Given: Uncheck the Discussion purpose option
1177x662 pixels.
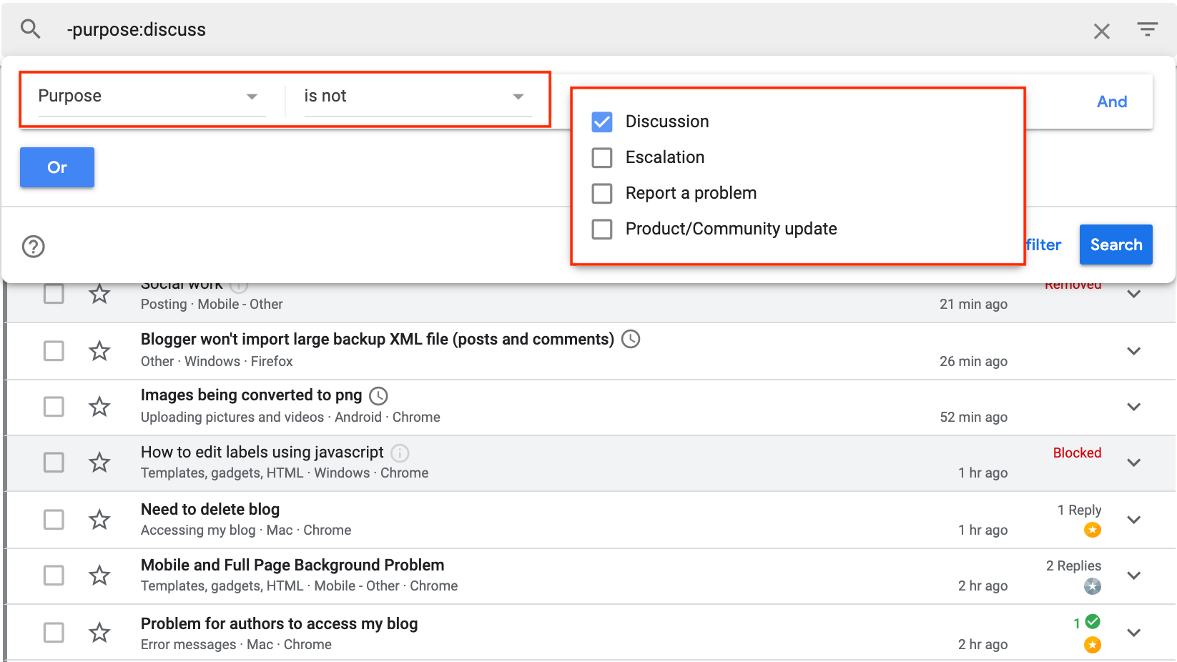Looking at the screenshot, I should [602, 122].
